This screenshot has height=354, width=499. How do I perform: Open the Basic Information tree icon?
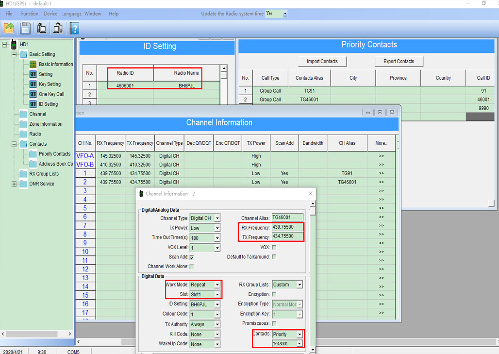tap(33, 64)
